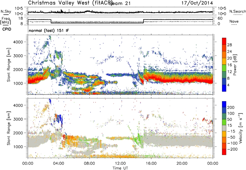
Task: Click the left '10^5' noise axis label
Action: (19, 8)
